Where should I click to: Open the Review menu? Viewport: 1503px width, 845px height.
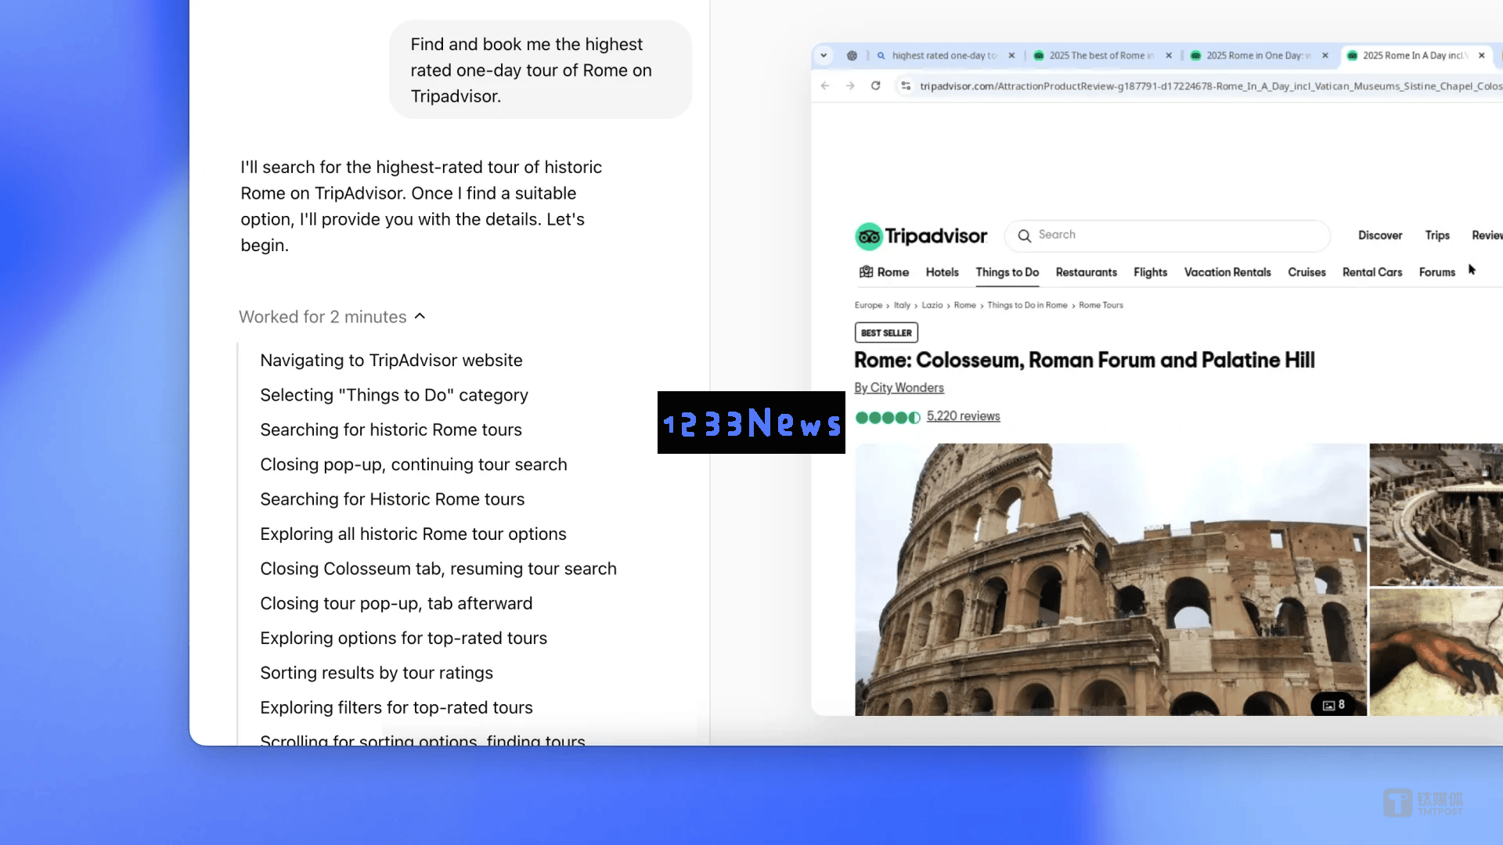1487,236
